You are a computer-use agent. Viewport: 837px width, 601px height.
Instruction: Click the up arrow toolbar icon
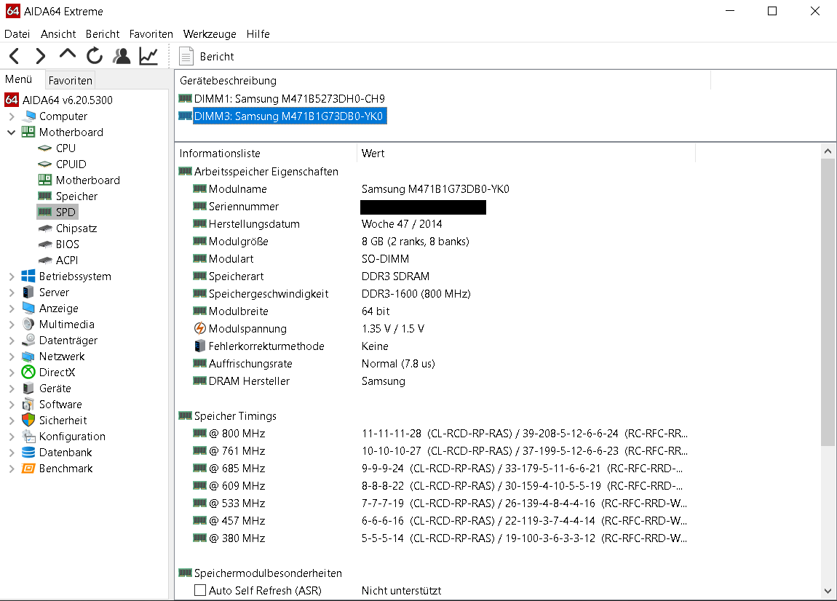point(67,55)
